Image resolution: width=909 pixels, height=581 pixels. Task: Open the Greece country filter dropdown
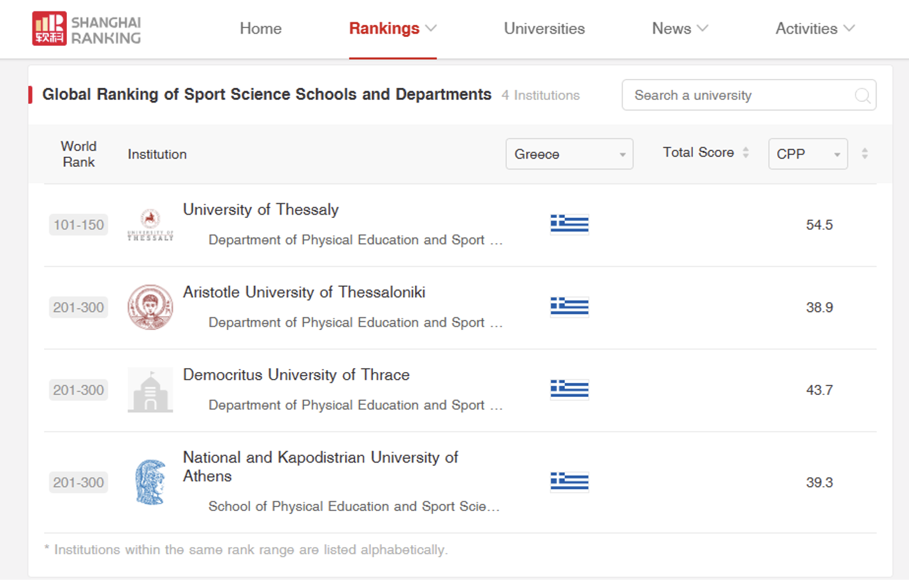point(569,154)
